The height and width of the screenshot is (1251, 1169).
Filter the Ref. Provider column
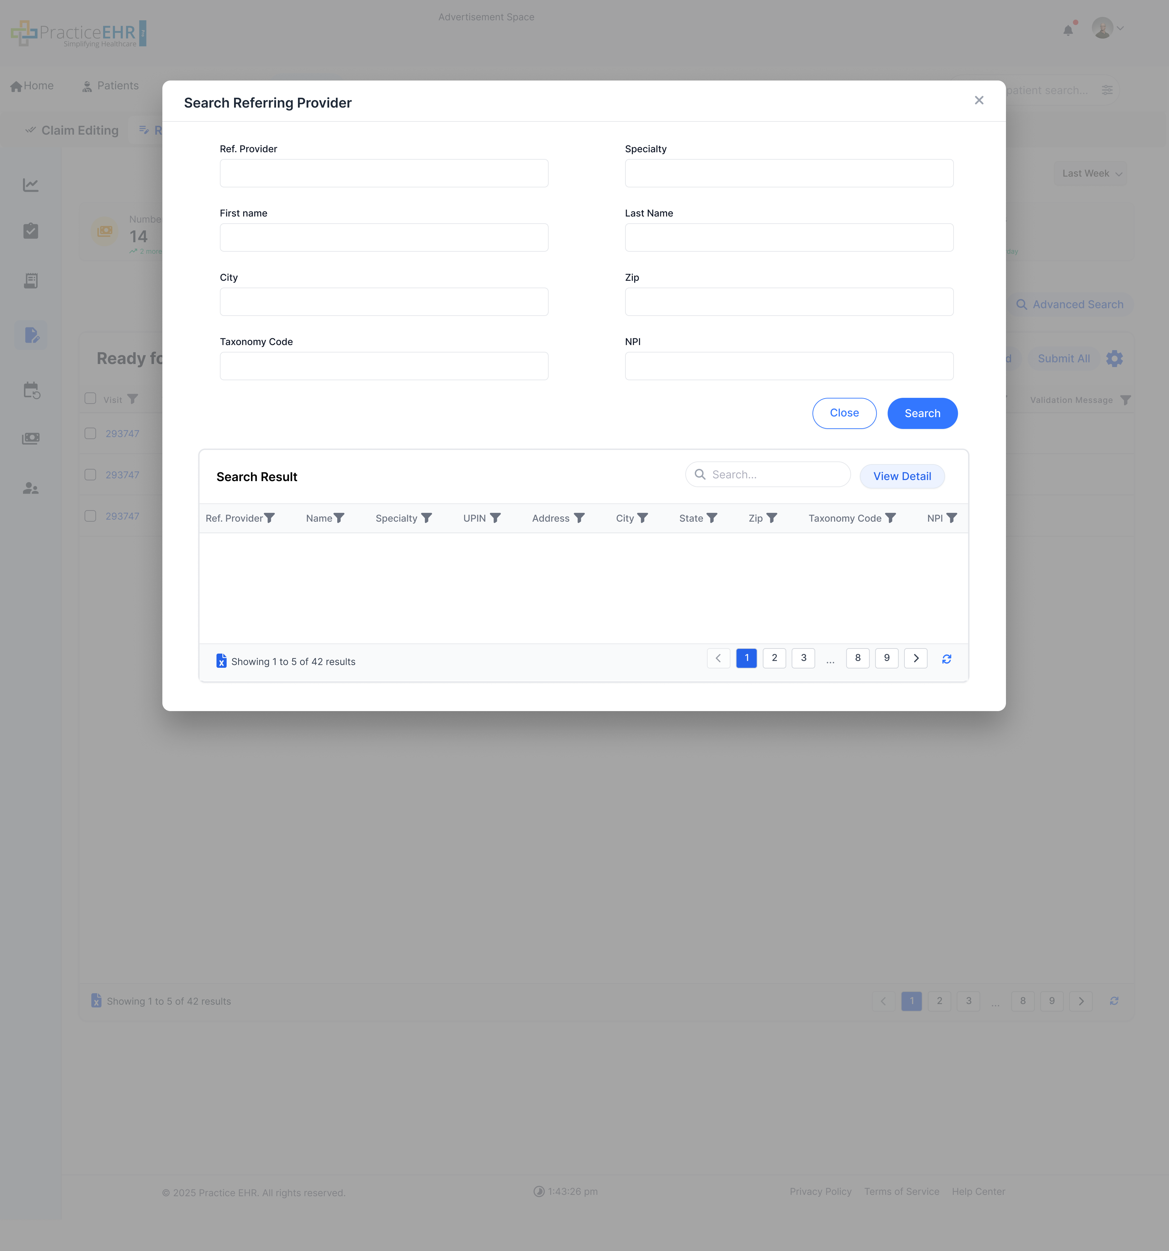[270, 518]
